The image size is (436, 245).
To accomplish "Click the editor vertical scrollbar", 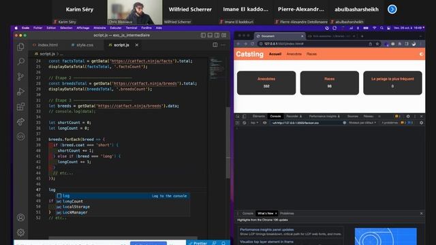I will 228,142.
